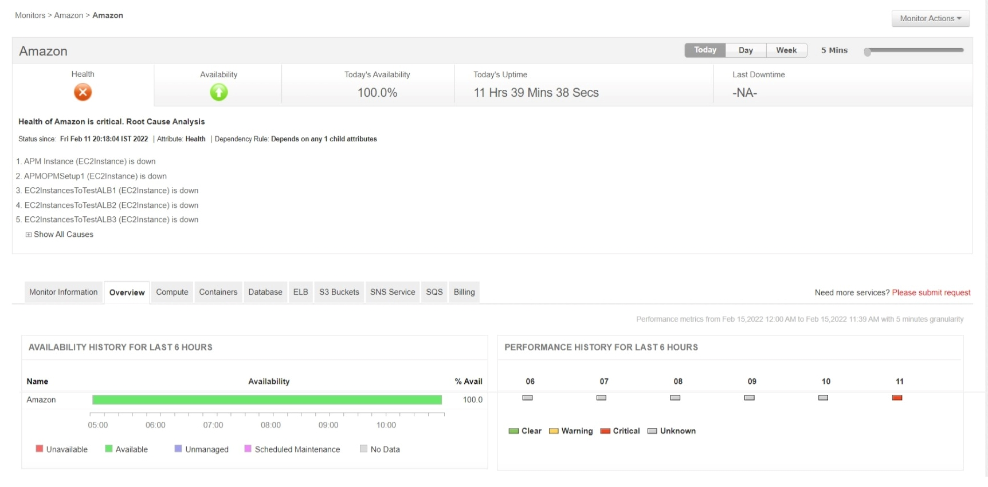Open the ELB tab
This screenshot has width=988, height=487.
click(300, 292)
